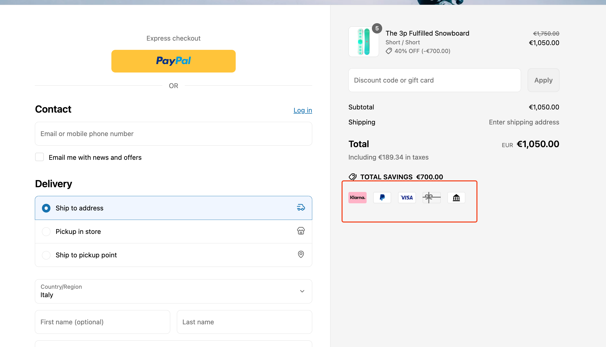The image size is (606, 347).
Task: Click the PayPal payment method icon
Action: [x=382, y=197]
